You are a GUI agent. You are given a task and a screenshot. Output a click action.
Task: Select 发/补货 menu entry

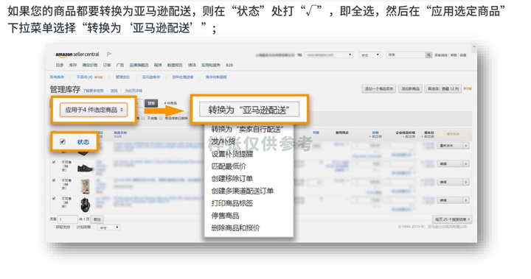click(x=223, y=141)
